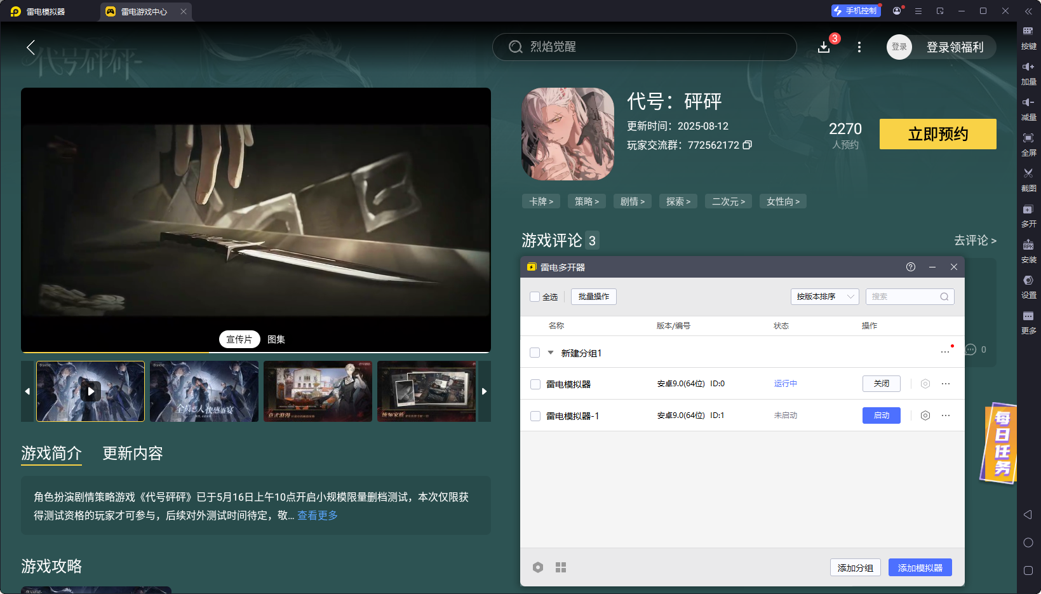Click the download icon with badge 3
Screen dimensions: 1041x594
point(824,47)
